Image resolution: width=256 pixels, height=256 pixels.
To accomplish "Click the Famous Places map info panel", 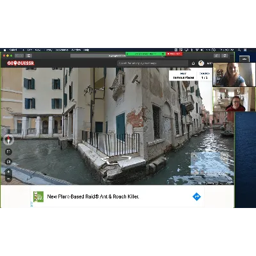I will [183, 76].
